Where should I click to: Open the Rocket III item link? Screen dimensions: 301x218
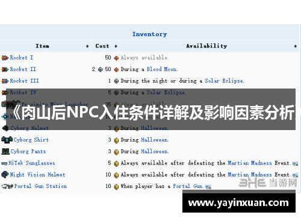[x=24, y=81]
